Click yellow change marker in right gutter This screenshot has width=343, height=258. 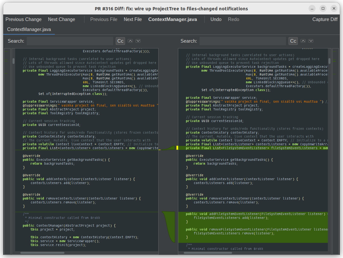point(177,148)
